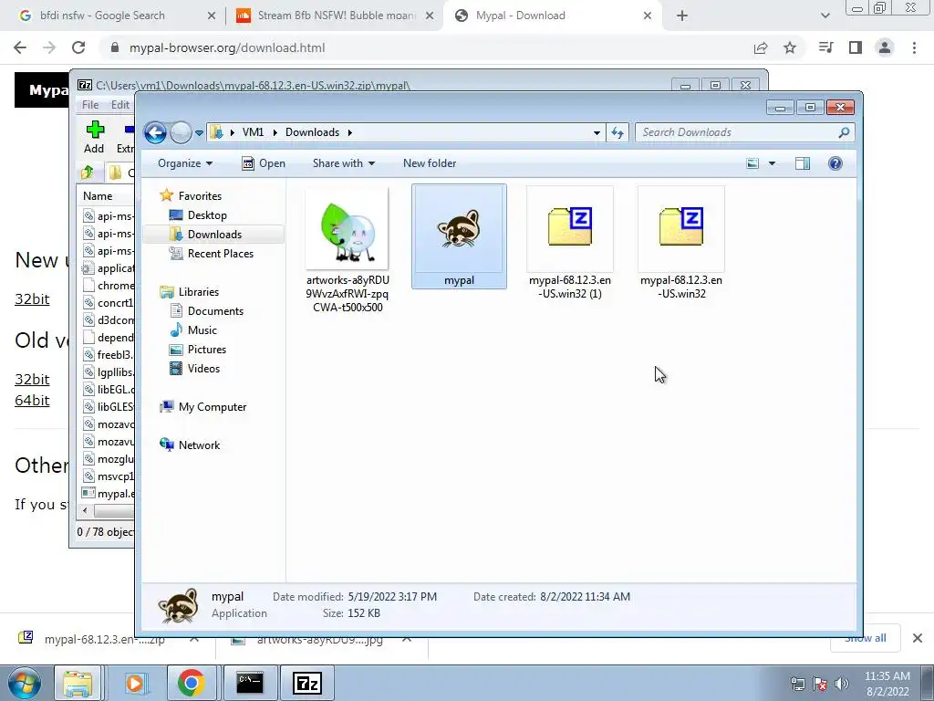934x701 pixels.
Task: Click the Forward arrow in Explorer window
Action: (x=181, y=132)
